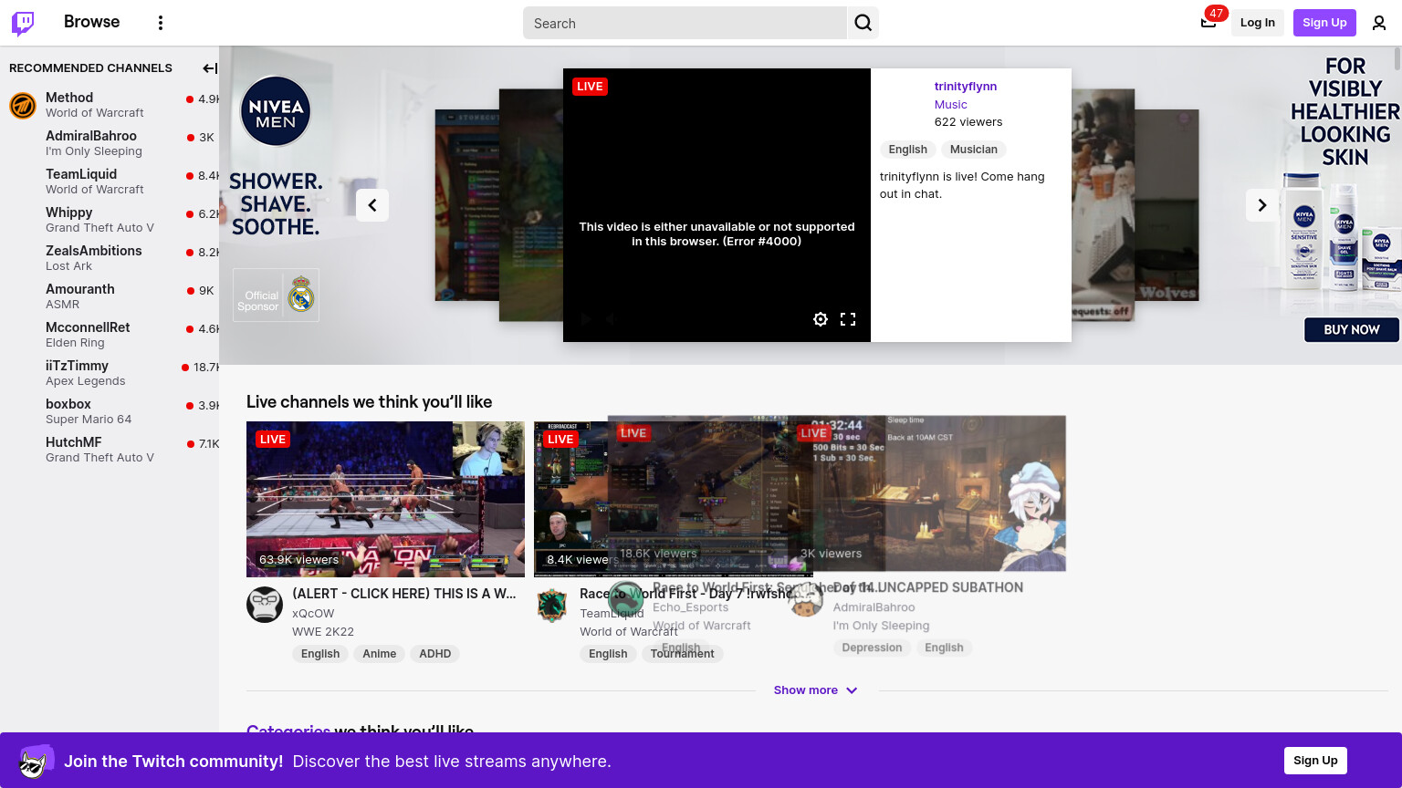This screenshot has height=788, width=1402.
Task: Open the xQcOW channel name link
Action: tap(313, 613)
